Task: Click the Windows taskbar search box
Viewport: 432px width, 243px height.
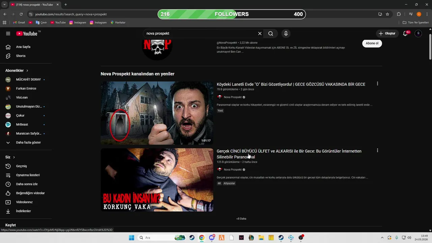Action: [x=162, y=238]
